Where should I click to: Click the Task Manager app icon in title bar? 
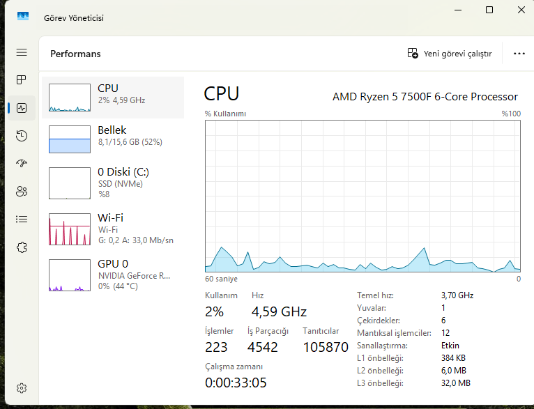[x=23, y=16]
